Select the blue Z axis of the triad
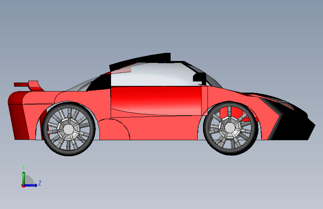 tap(30, 185)
